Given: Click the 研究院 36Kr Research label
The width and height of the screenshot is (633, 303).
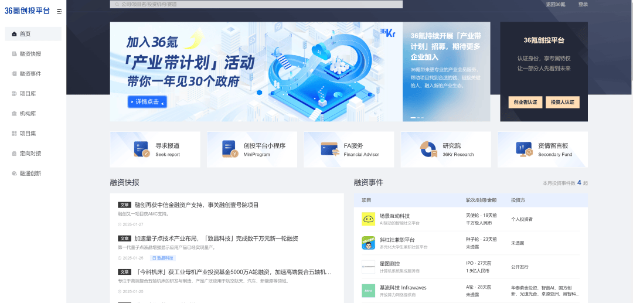Looking at the screenshot, I should 458,149.
